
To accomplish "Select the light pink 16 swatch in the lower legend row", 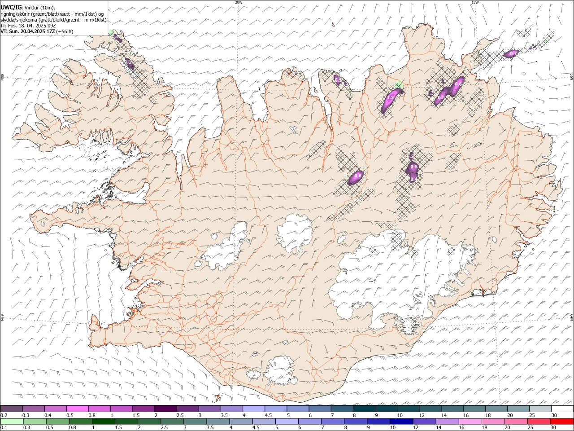I will [x=470, y=422].
